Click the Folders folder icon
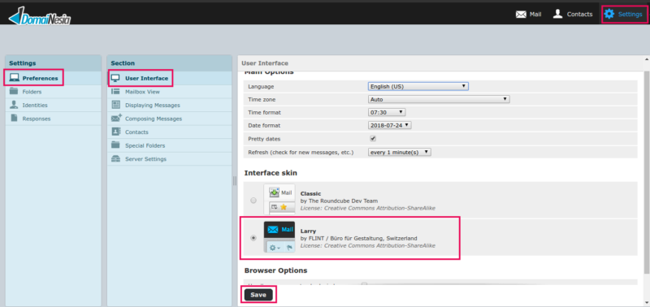Screen dimensions: 650x307 [x=15, y=92]
